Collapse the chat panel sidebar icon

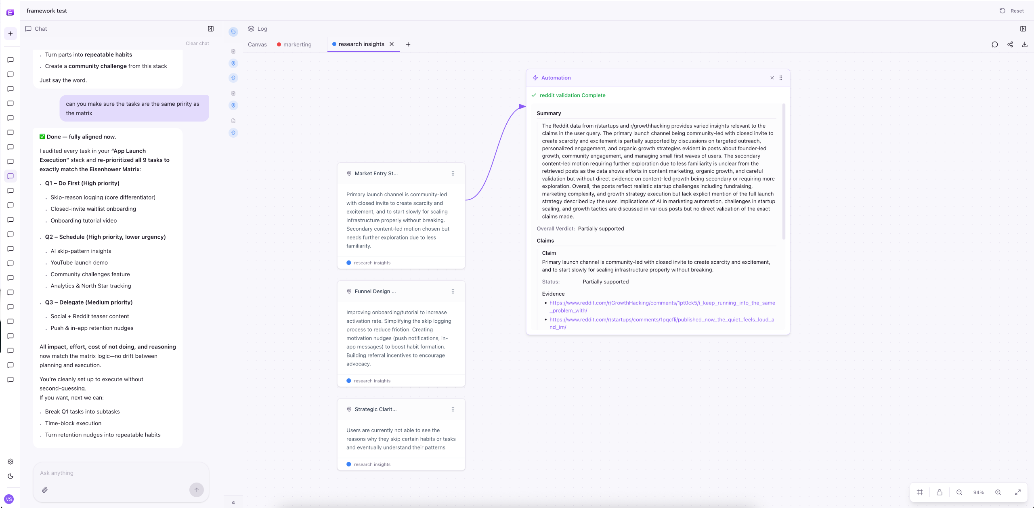click(211, 29)
